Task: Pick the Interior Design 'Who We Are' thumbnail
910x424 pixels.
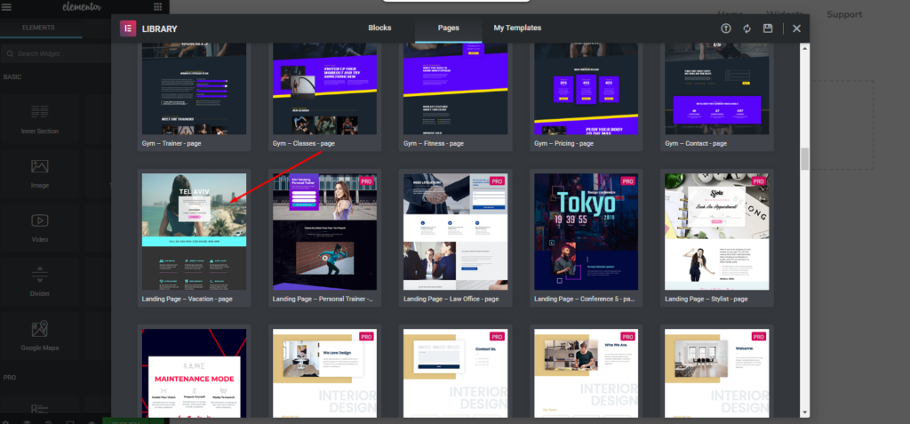Action: coord(587,372)
